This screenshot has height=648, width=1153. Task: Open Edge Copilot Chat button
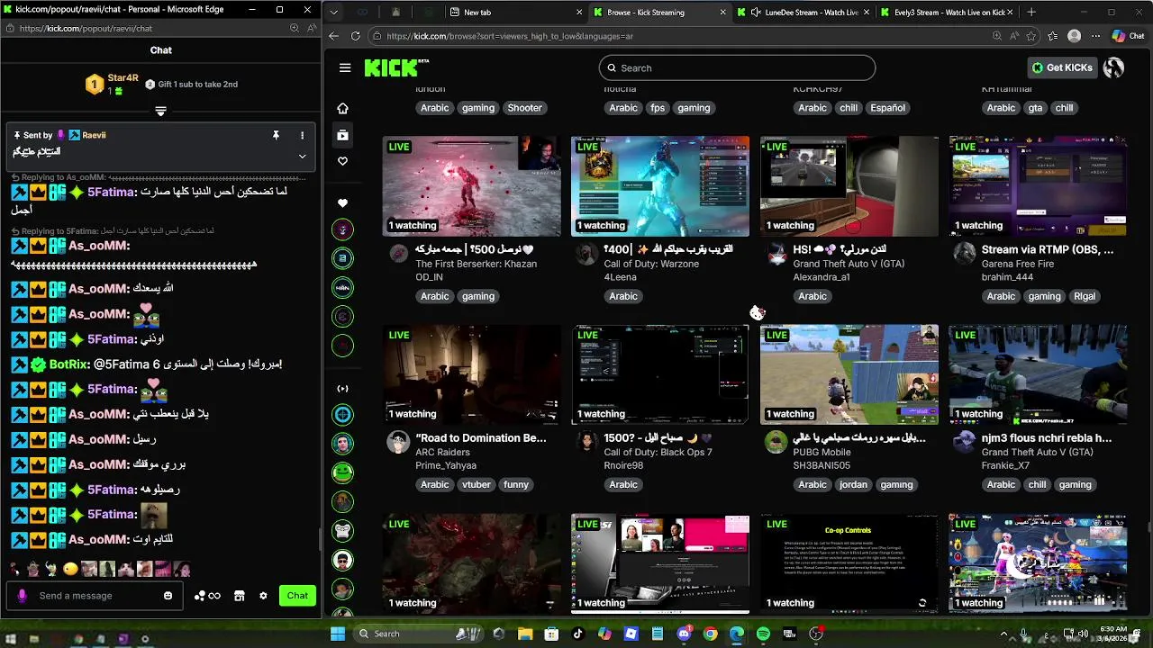(1129, 36)
